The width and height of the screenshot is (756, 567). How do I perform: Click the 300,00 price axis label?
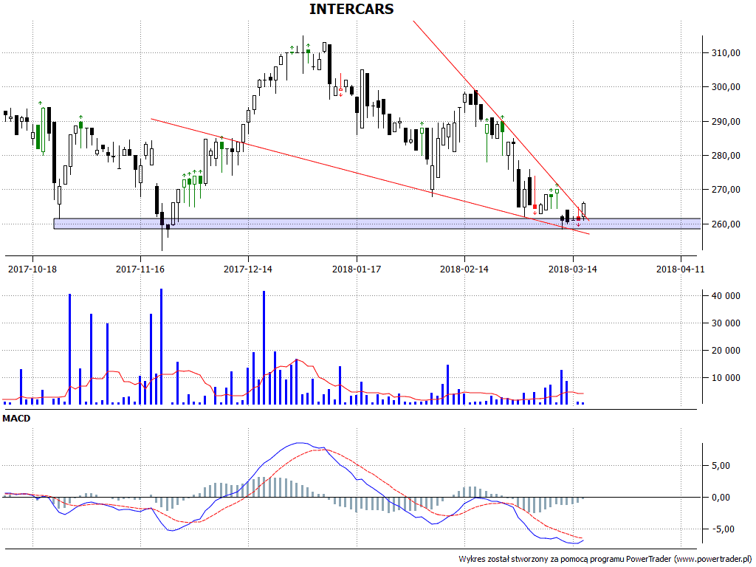(x=726, y=87)
